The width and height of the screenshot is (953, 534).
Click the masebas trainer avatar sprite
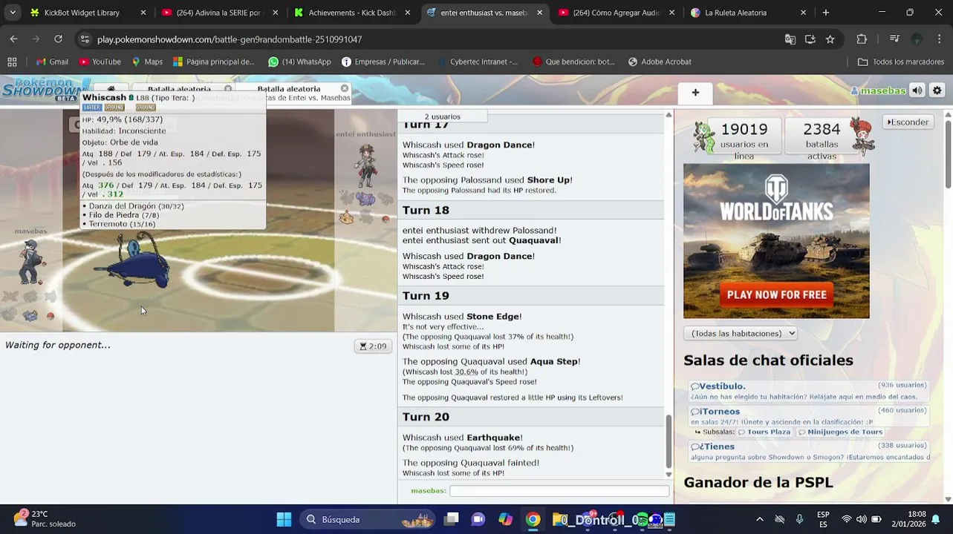[x=31, y=261]
